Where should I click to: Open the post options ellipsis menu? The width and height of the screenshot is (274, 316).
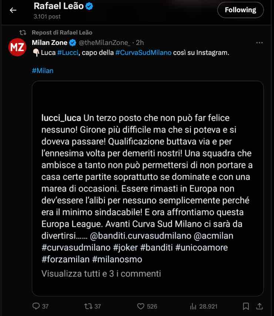258,42
